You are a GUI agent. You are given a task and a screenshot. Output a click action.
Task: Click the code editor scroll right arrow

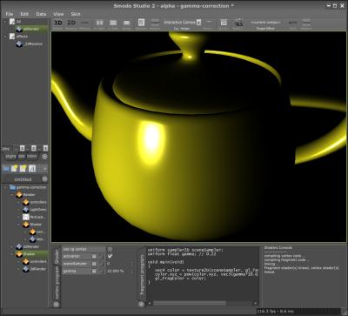256,303
